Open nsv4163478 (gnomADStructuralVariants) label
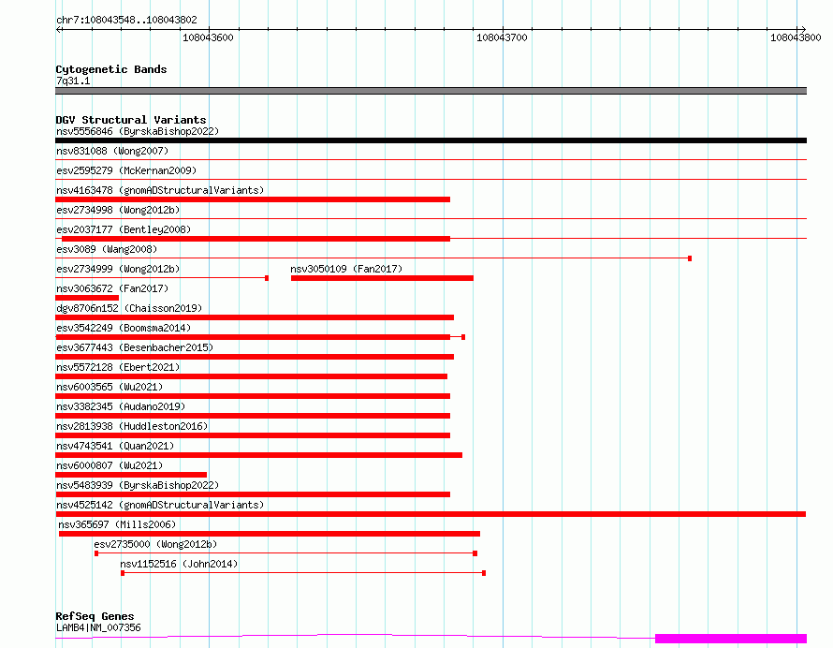833x648 pixels. 160,190
